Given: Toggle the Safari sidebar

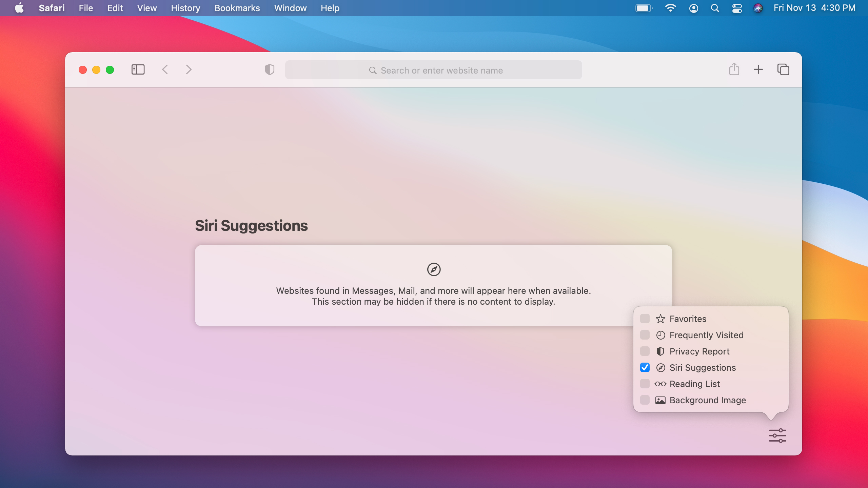Looking at the screenshot, I should coord(138,70).
